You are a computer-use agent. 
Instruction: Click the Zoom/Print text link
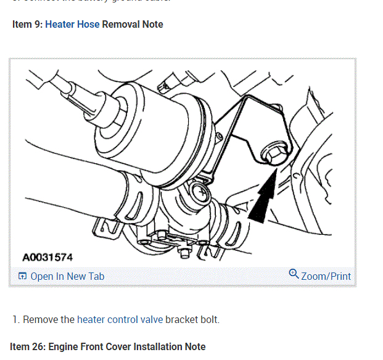(326, 276)
